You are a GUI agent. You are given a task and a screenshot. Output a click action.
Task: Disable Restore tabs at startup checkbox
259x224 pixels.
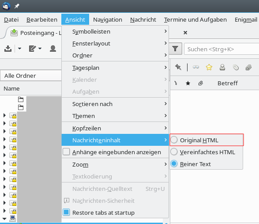[66, 212]
